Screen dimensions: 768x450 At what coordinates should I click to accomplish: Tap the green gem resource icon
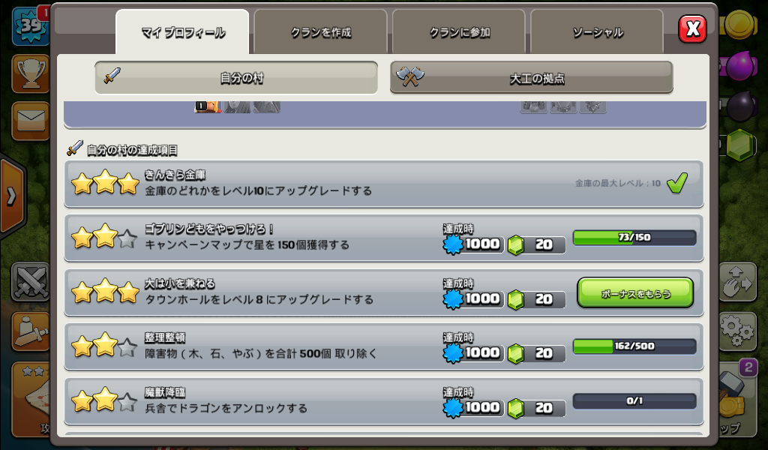pos(739,145)
